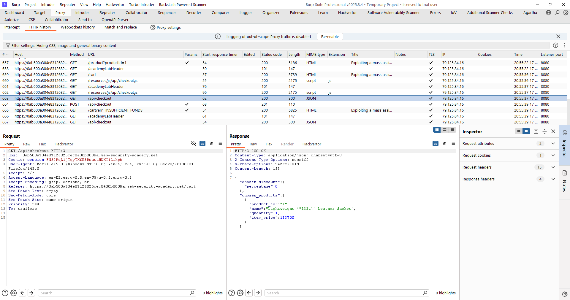The height and width of the screenshot is (300, 570).
Task: Switch to WebSockets history tab
Action: pyautogui.click(x=78, y=27)
